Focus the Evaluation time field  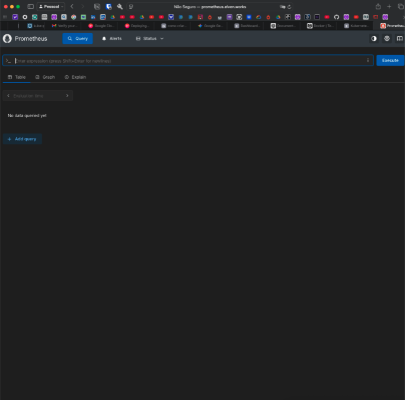37,95
